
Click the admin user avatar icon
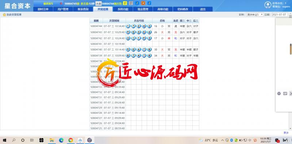point(268,5)
